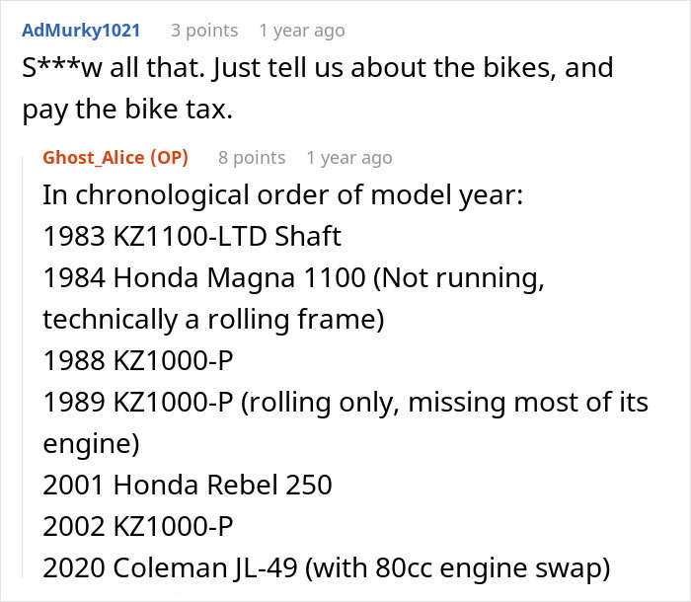Image resolution: width=691 pixels, height=602 pixels.
Task: Visit the Ghost_Alice profile link
Action: pyautogui.click(x=95, y=157)
